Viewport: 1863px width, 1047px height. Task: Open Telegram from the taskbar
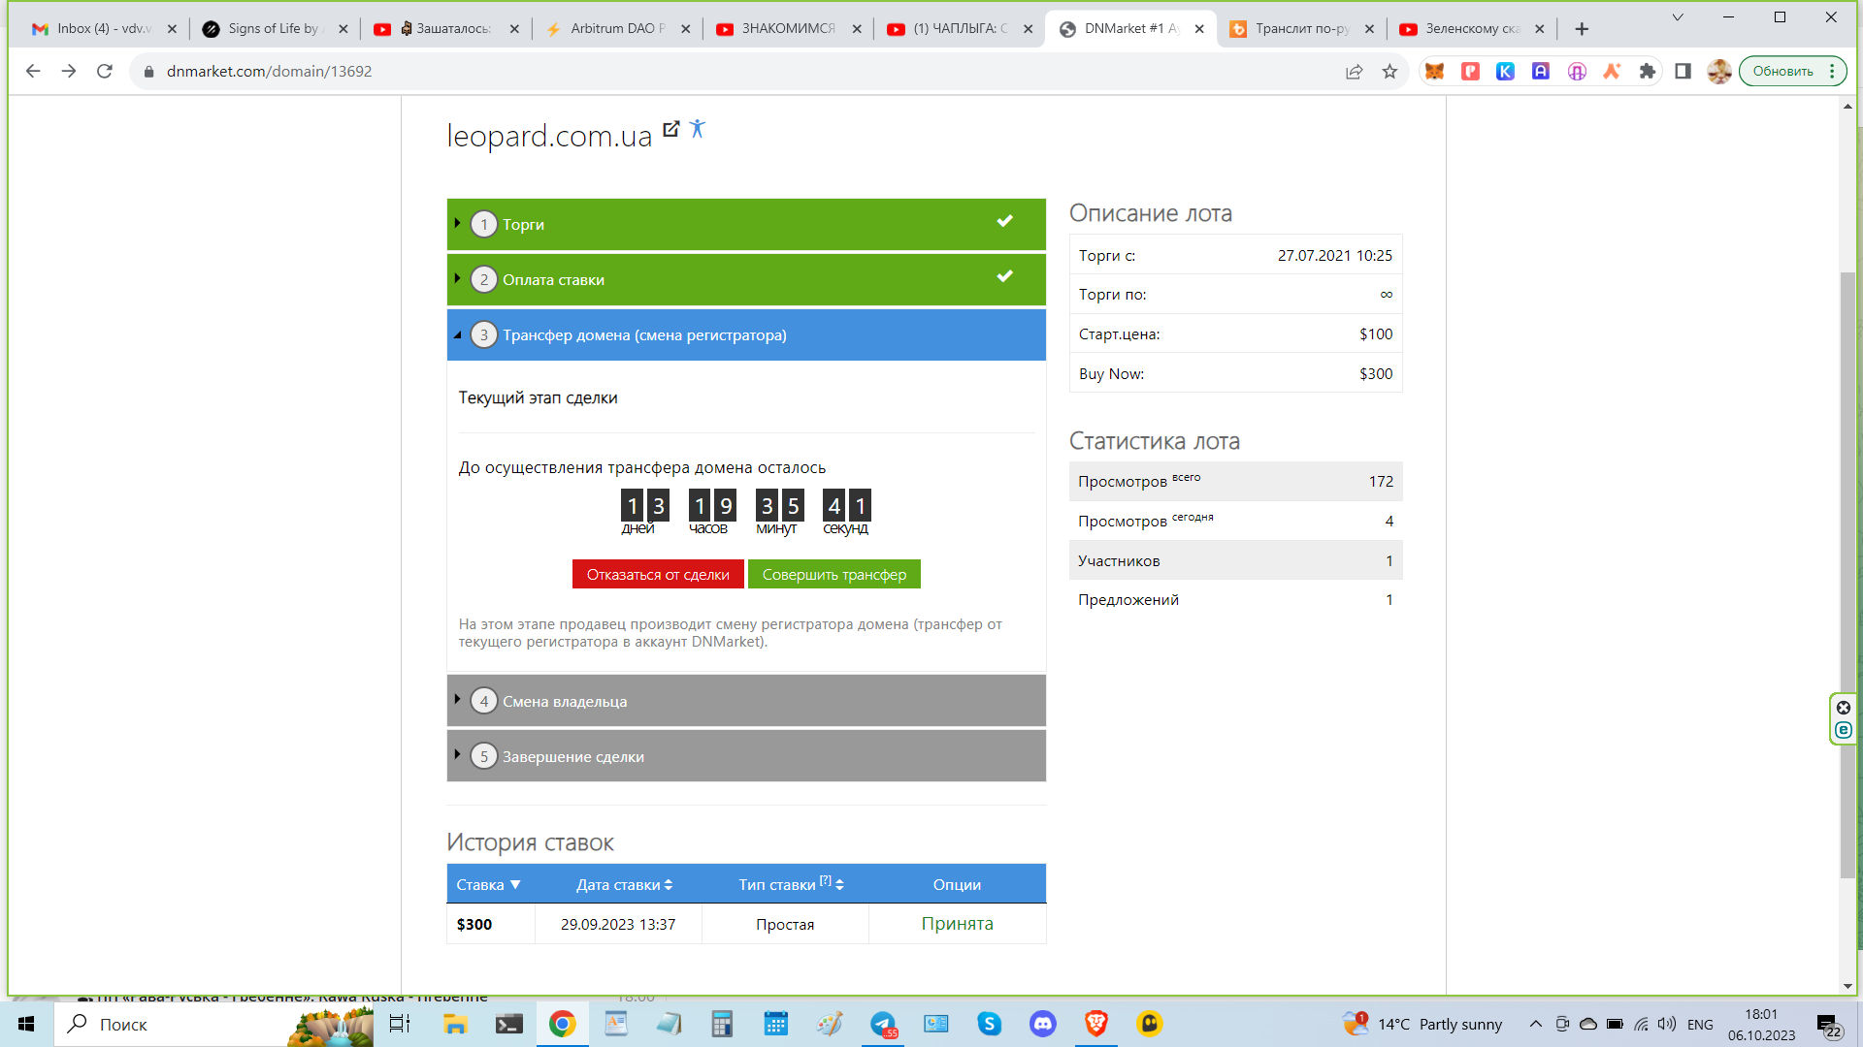pos(883,1024)
